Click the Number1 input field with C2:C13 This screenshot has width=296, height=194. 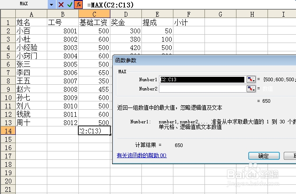coord(202,79)
